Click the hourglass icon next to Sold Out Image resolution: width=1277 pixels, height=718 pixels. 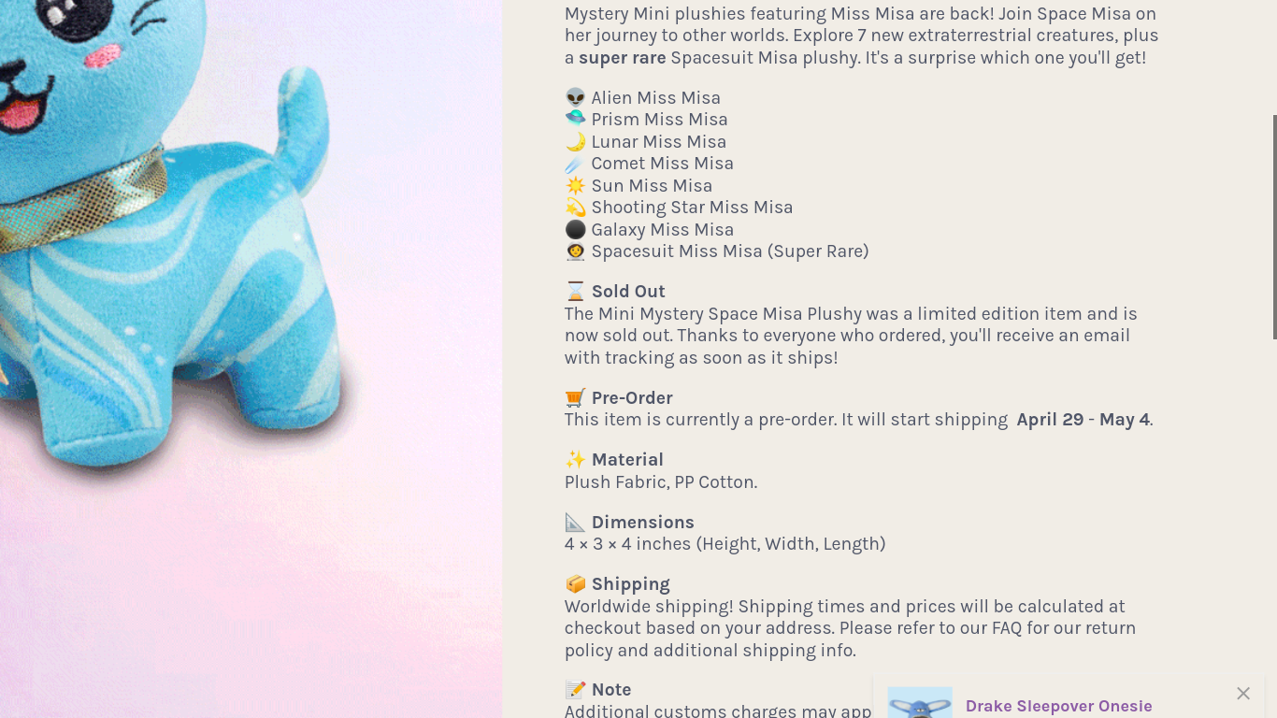(575, 291)
